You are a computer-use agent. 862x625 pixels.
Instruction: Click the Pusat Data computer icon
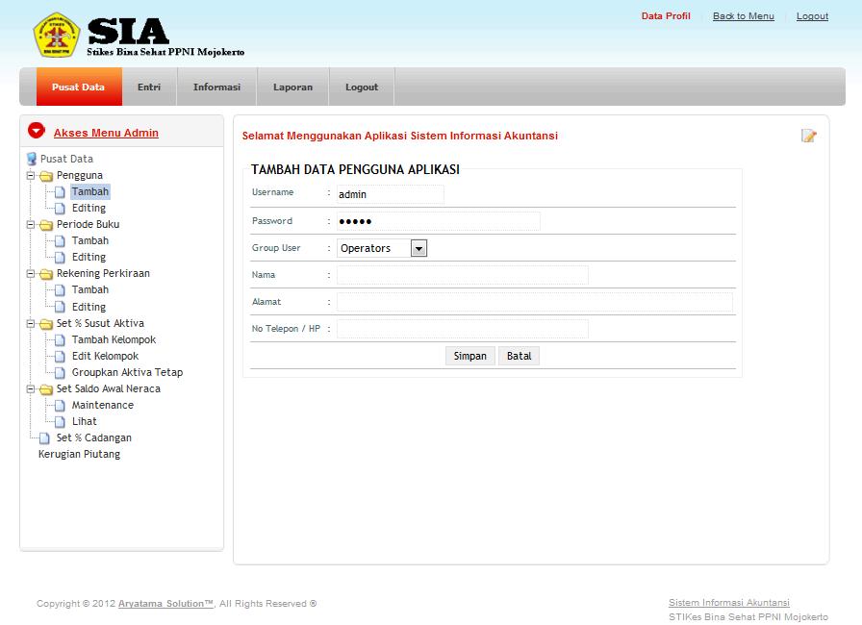32,159
